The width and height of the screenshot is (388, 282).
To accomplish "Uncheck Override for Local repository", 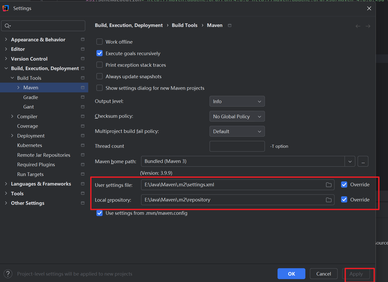I will [344, 200].
